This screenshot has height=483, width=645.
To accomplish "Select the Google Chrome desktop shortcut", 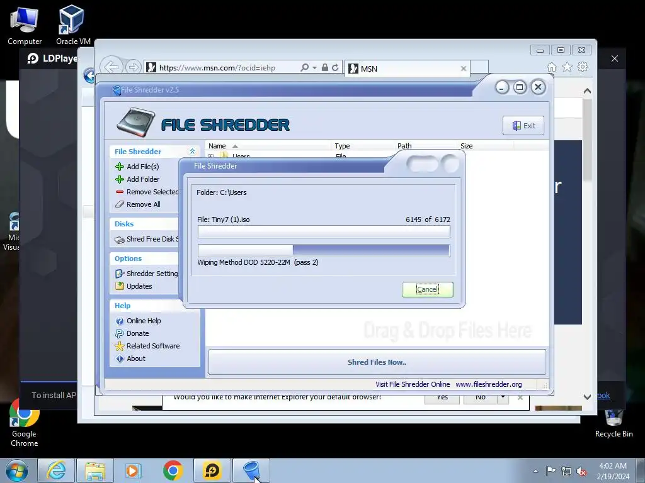I will [x=25, y=423].
